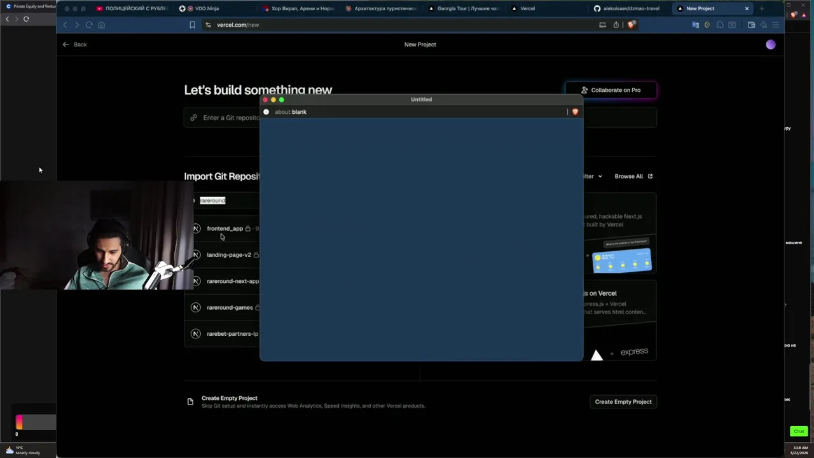
Task: Click the highlighted rareround namespace selector
Action: click(212, 200)
